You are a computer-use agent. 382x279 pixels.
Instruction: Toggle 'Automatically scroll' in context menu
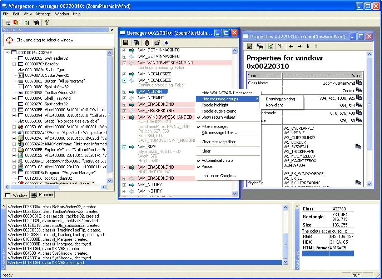[x=218, y=160]
